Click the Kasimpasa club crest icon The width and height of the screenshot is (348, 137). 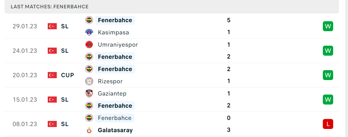pos(89,32)
